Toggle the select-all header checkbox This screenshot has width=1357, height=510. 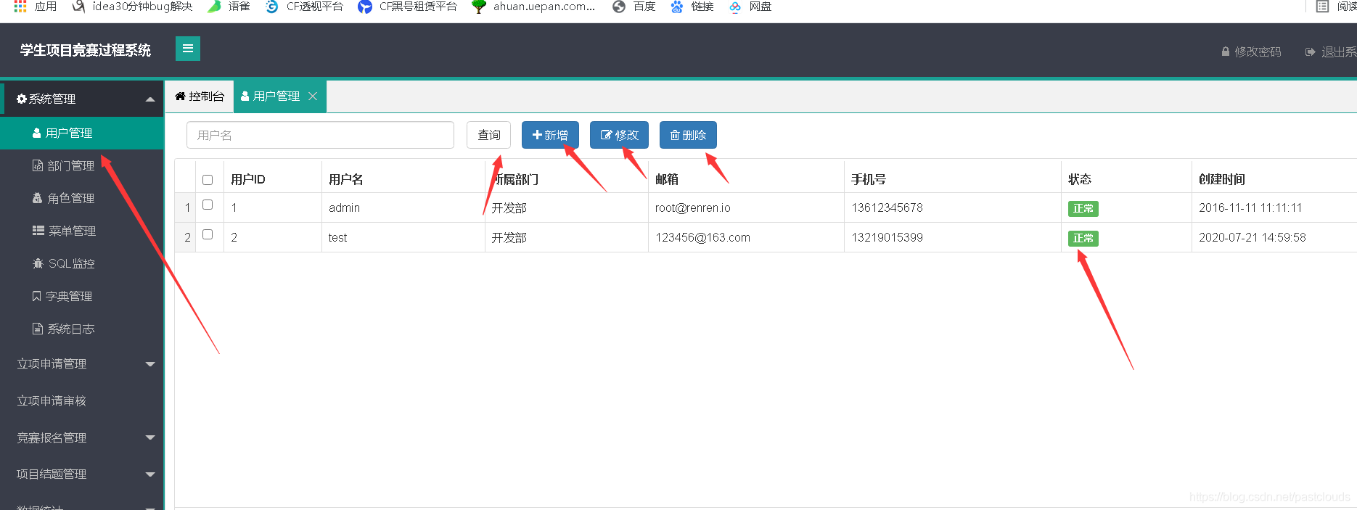pos(208,180)
